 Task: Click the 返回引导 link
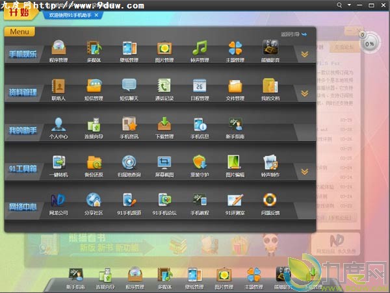[294, 34]
